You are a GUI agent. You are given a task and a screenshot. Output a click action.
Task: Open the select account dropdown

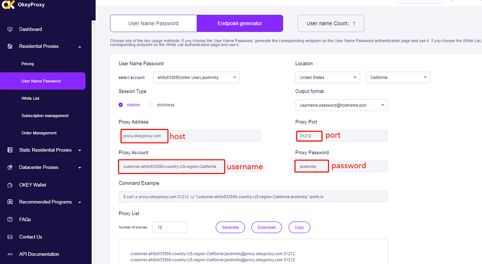196,77
